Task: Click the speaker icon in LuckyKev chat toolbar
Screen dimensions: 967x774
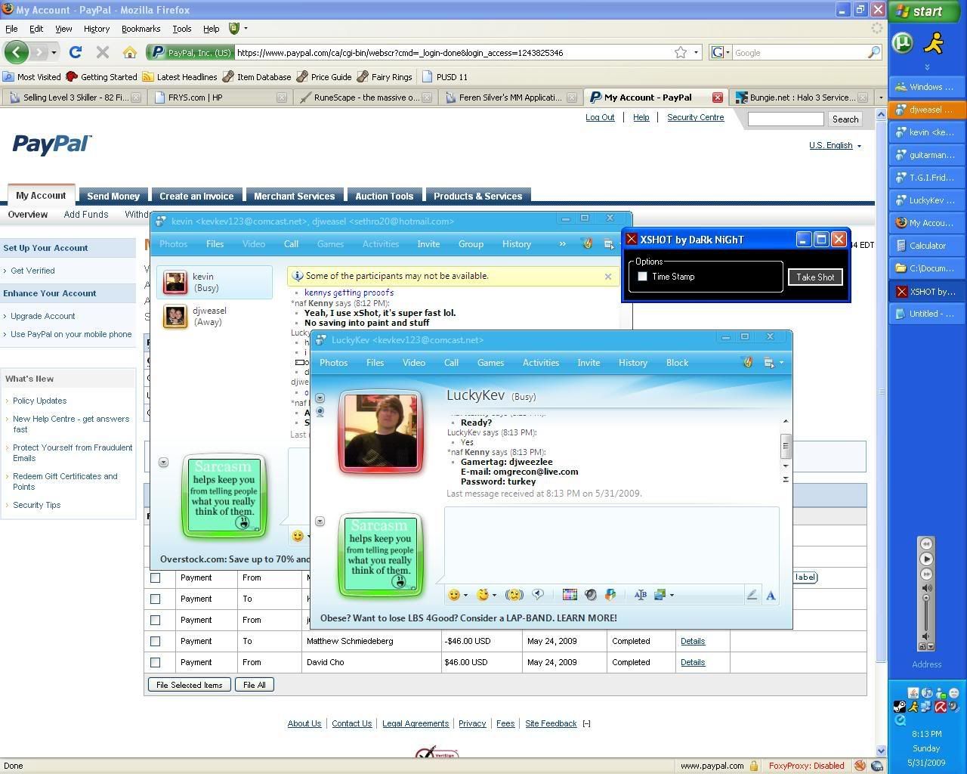Action: point(590,595)
